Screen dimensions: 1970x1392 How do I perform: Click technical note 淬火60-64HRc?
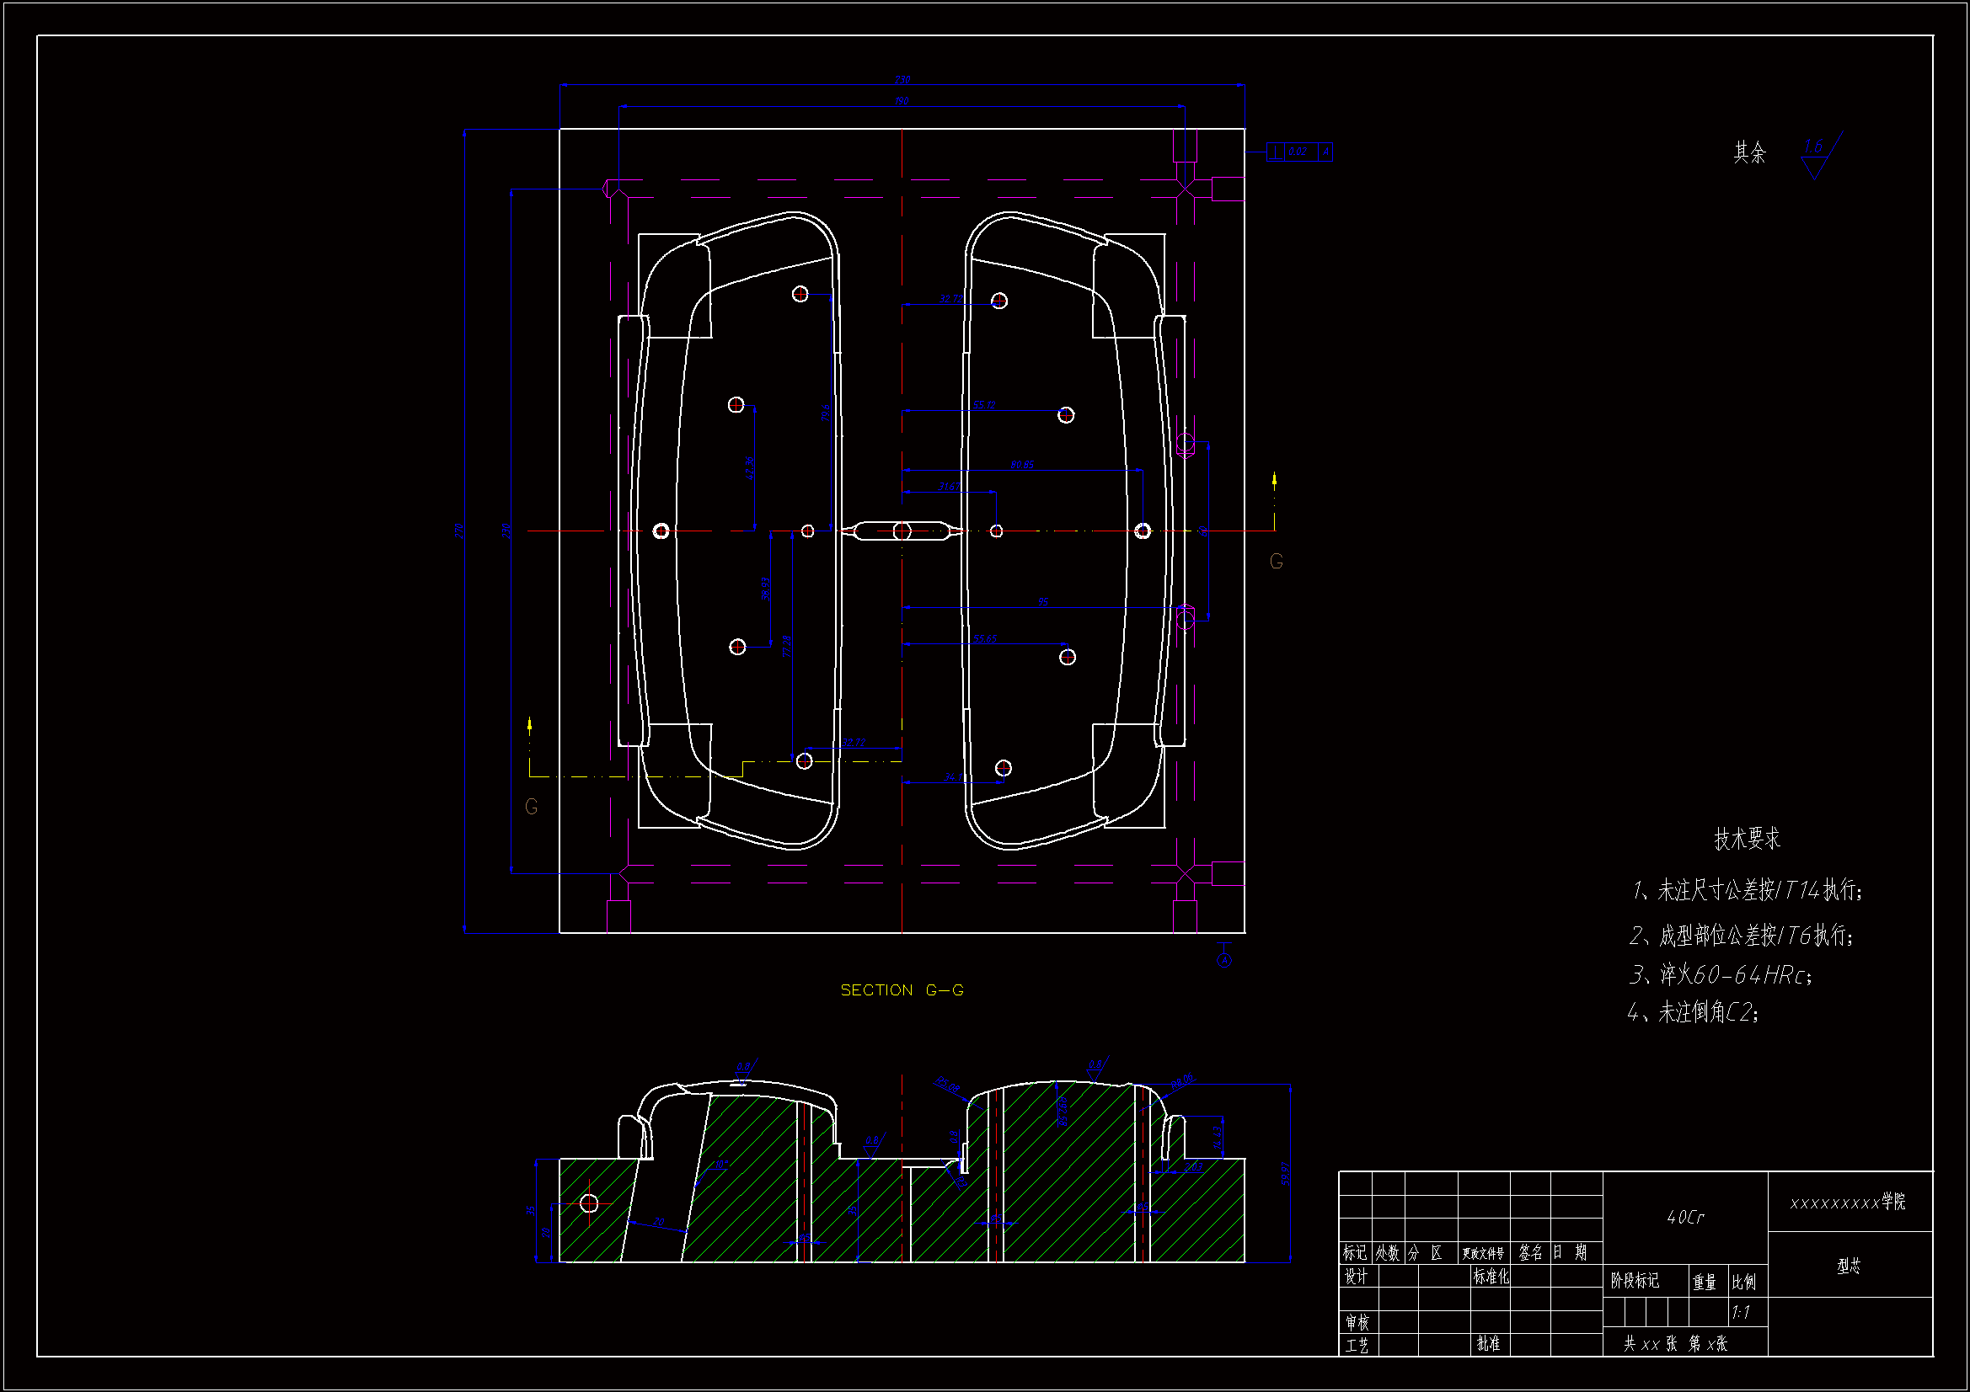(x=1720, y=974)
